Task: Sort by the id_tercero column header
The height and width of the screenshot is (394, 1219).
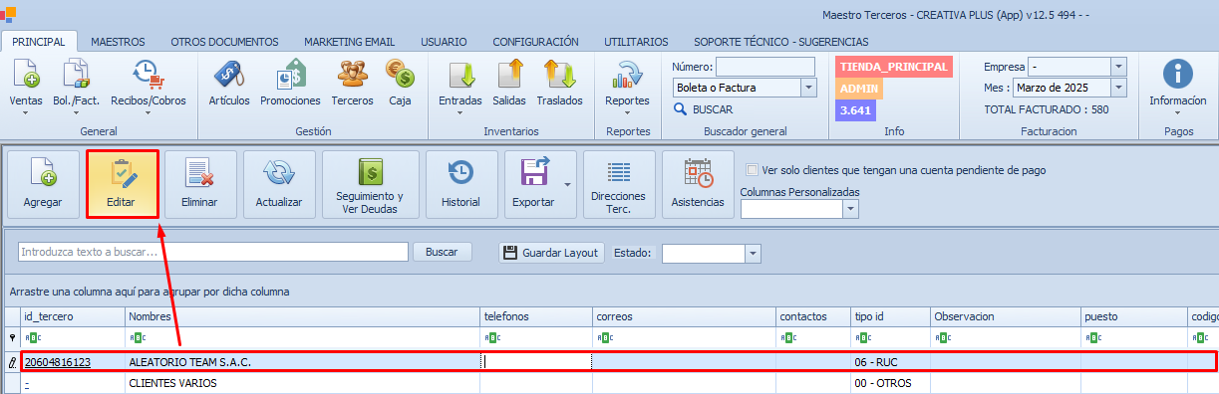Action: pos(72,316)
